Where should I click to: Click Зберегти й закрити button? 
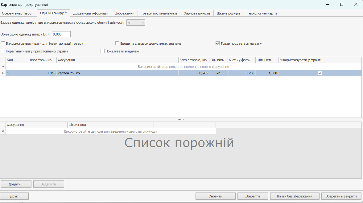(341, 196)
